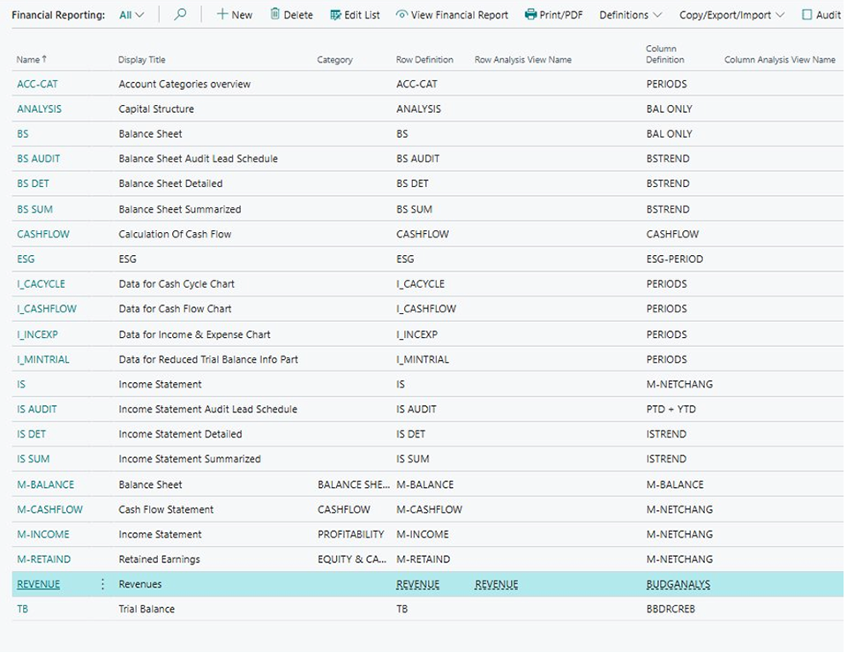This screenshot has width=847, height=653.
Task: Open the I_INCEXP report link
Action: pyautogui.click(x=37, y=334)
